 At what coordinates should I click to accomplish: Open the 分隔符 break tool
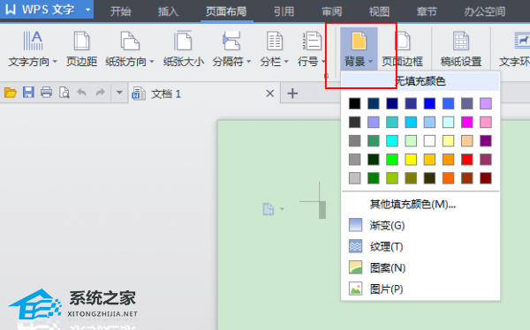(x=231, y=49)
